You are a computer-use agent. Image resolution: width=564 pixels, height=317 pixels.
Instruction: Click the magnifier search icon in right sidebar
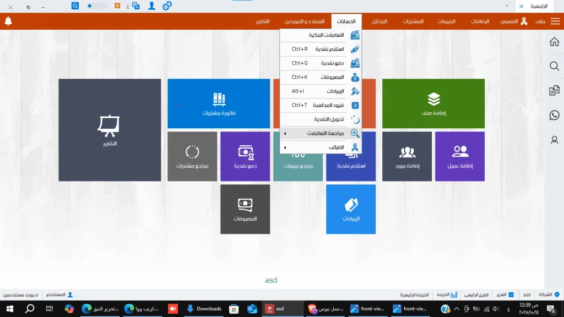pos(554,66)
